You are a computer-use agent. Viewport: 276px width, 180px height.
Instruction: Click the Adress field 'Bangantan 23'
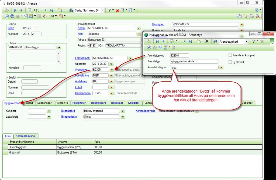114,40
